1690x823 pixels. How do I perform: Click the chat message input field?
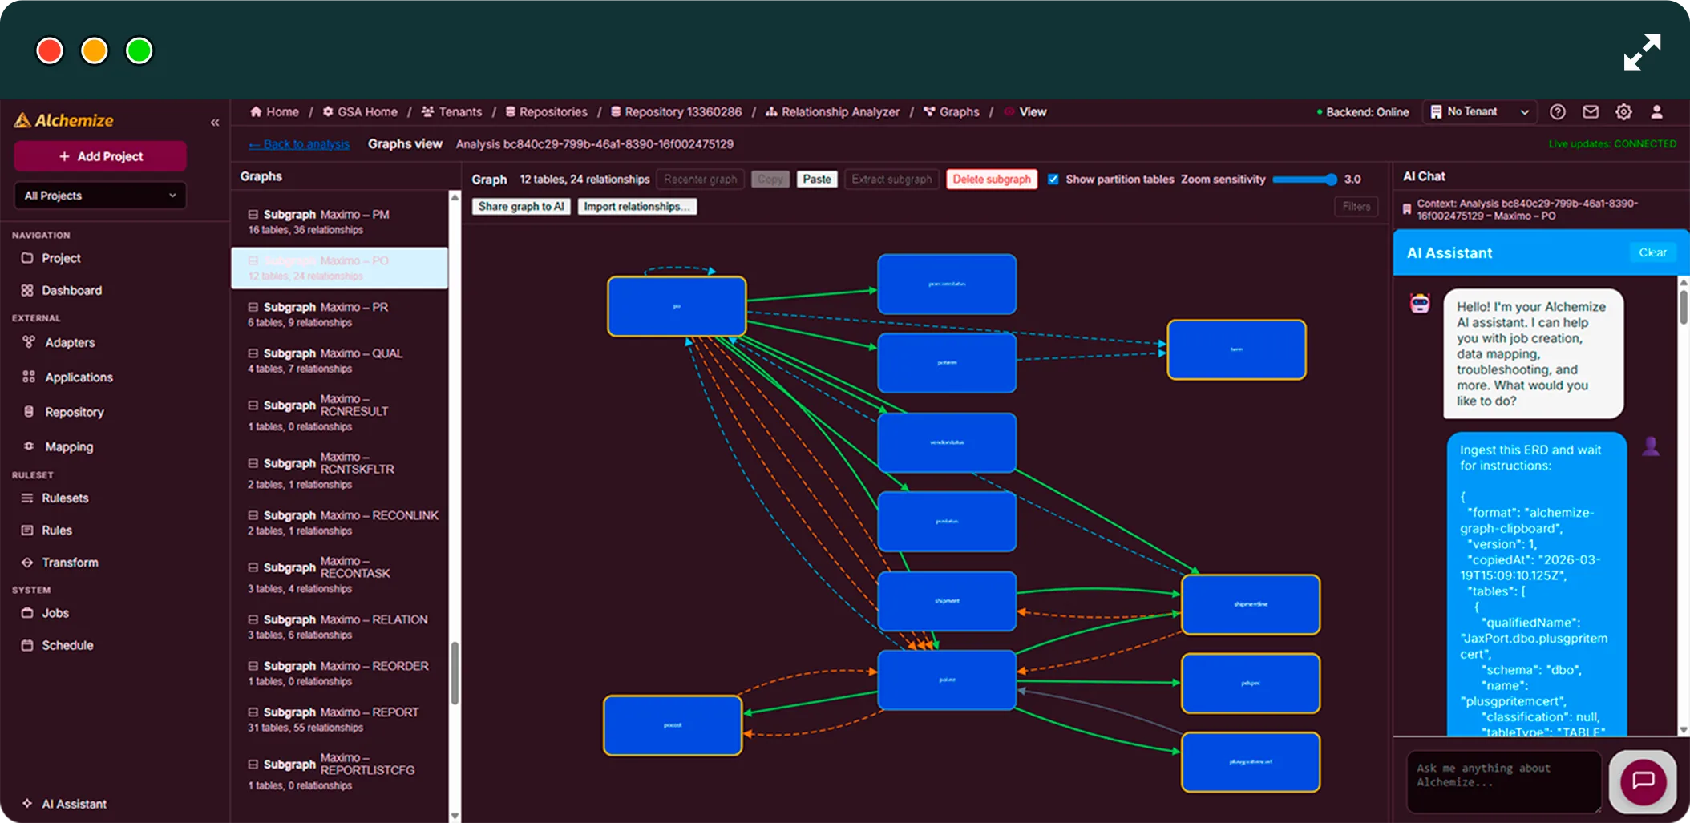pyautogui.click(x=1504, y=781)
